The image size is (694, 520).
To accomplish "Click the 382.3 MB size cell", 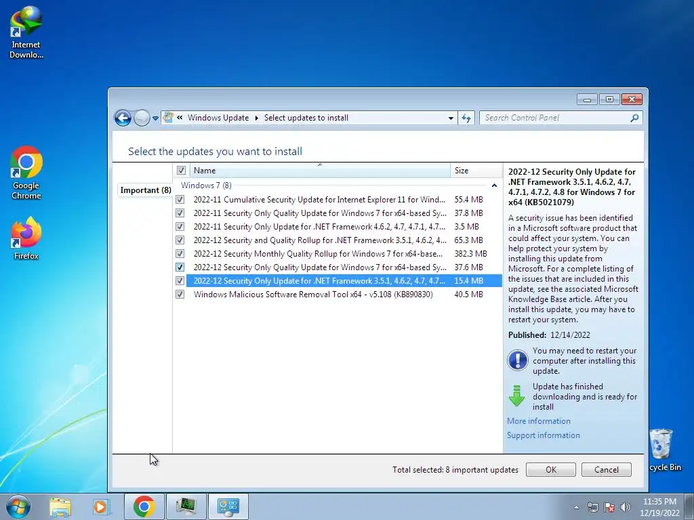I will (470, 254).
